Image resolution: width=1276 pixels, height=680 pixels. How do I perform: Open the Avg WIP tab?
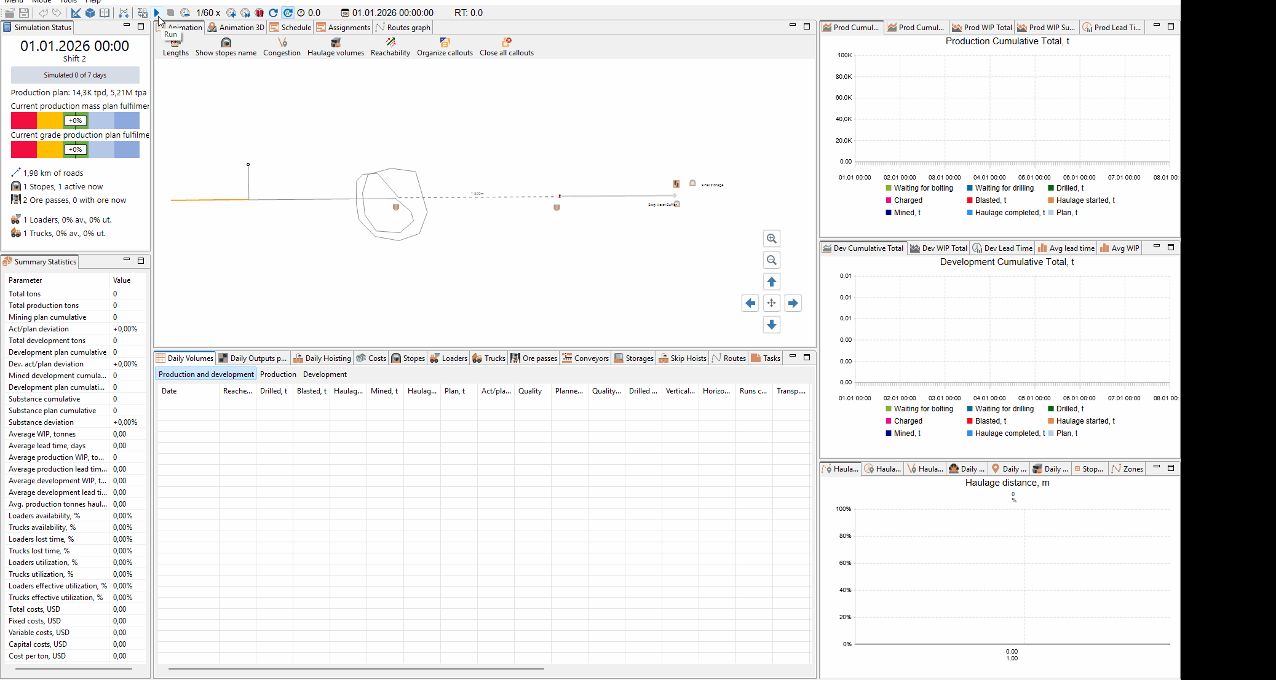click(1119, 248)
